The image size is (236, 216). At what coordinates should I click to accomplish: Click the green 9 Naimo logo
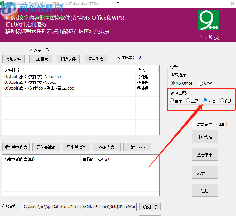[209, 20]
